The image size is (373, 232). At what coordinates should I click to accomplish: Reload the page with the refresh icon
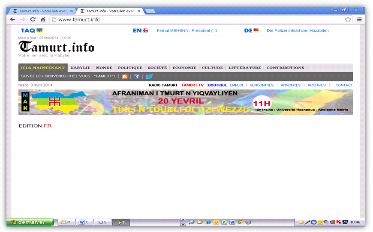(33, 19)
